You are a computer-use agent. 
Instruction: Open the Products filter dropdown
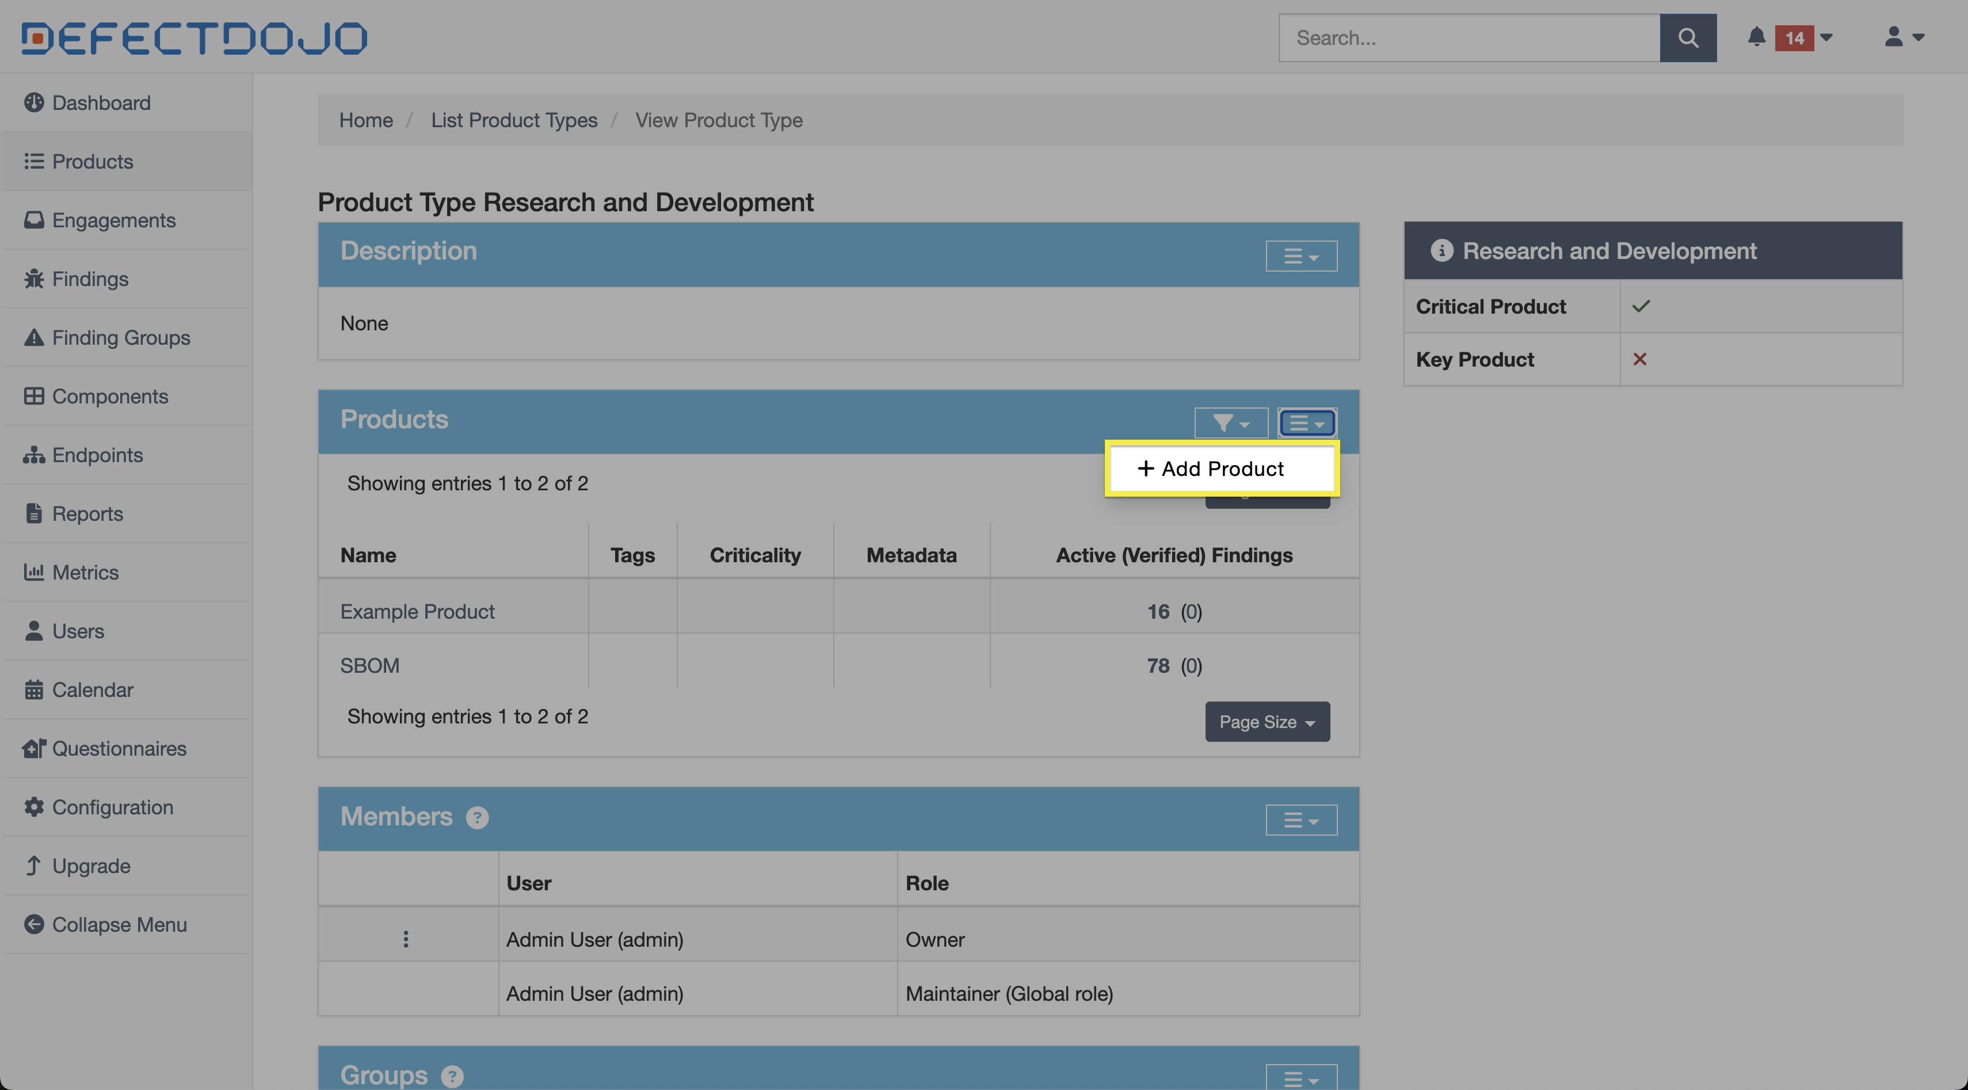coord(1231,422)
